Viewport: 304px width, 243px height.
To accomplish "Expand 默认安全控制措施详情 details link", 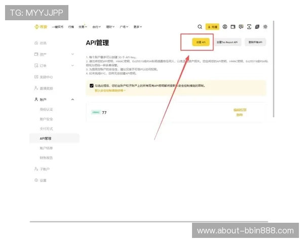I will click(x=110, y=91).
